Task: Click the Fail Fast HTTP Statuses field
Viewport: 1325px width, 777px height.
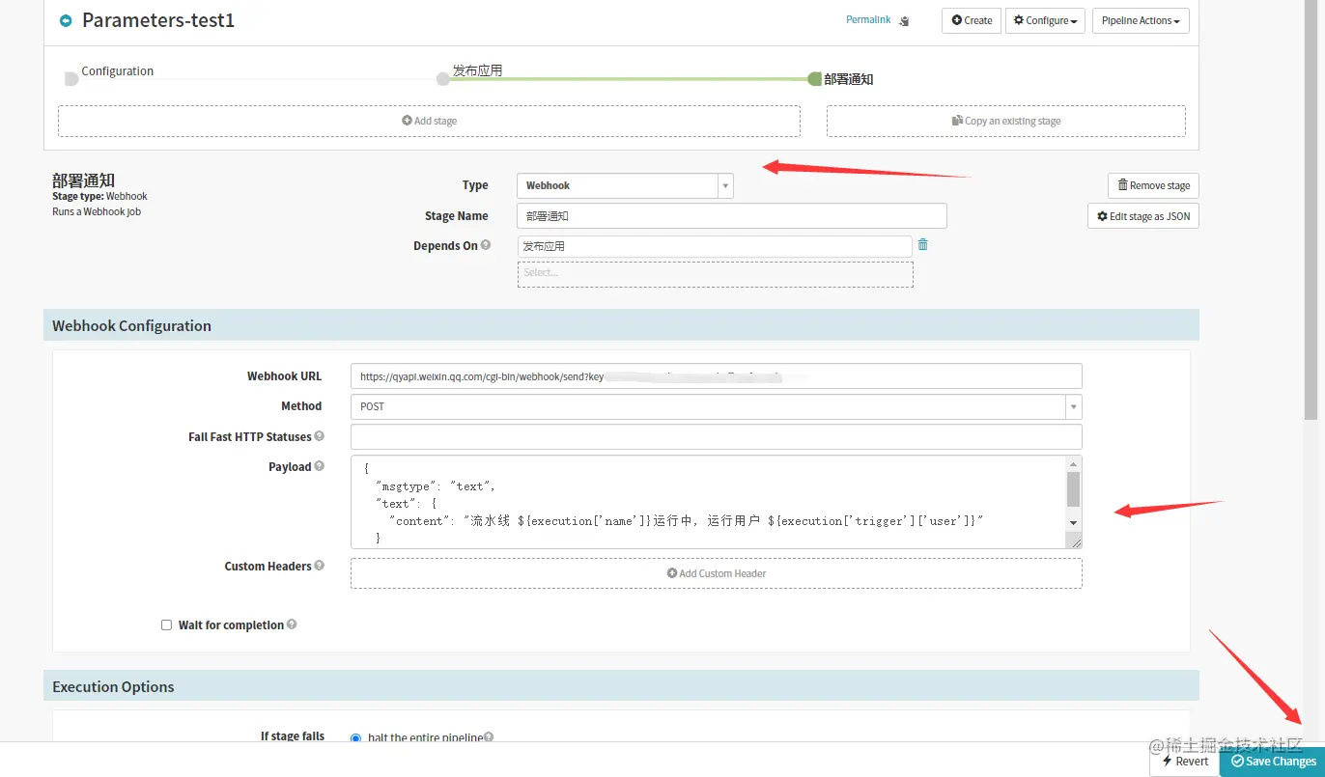Action: point(716,437)
